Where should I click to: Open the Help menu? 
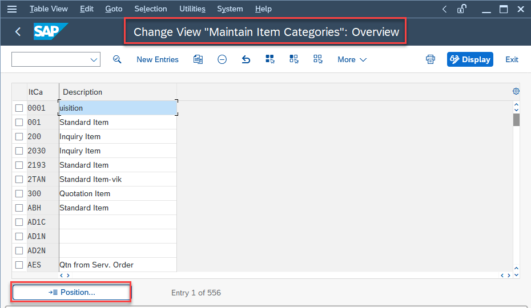pos(263,9)
